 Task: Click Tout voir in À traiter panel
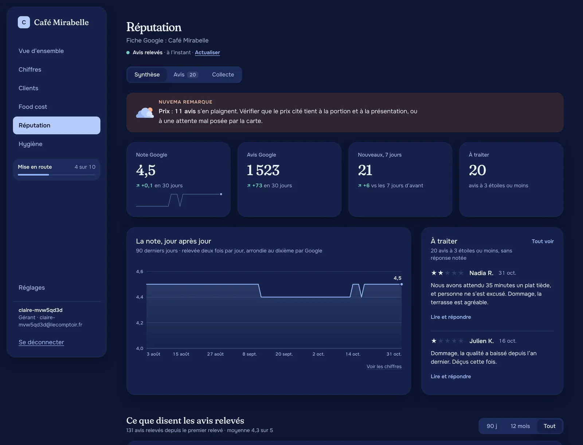coord(543,241)
